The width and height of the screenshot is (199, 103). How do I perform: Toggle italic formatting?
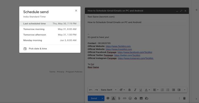pos(135,90)
